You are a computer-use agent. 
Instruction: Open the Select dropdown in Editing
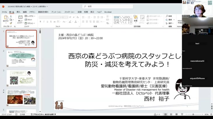pos(170,23)
